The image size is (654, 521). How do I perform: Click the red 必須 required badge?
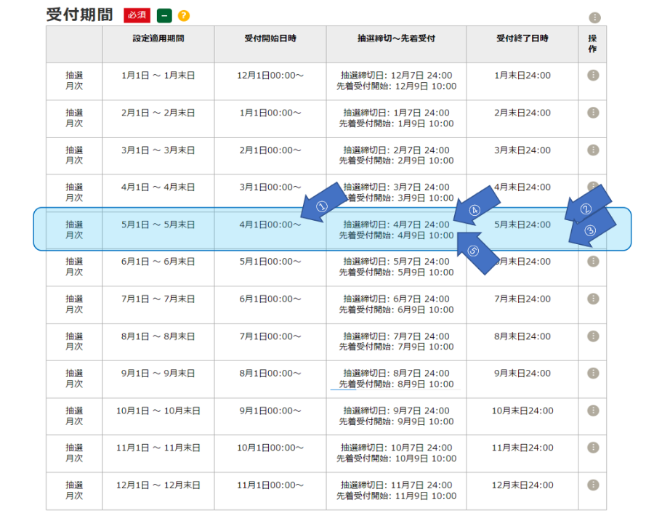[x=136, y=15]
